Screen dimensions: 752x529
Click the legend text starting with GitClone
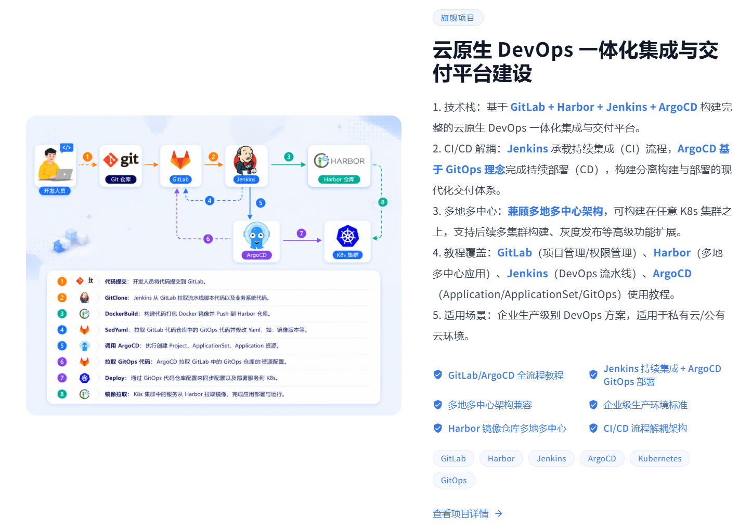click(187, 298)
